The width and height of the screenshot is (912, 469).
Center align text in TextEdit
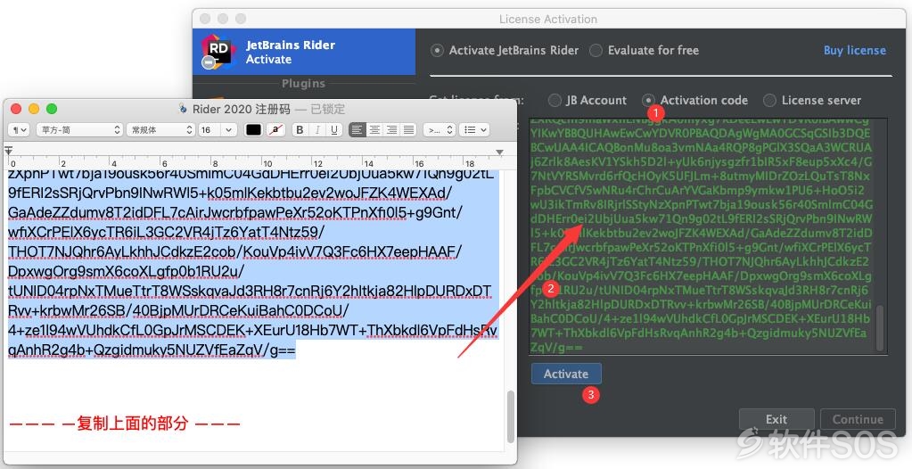point(374,130)
